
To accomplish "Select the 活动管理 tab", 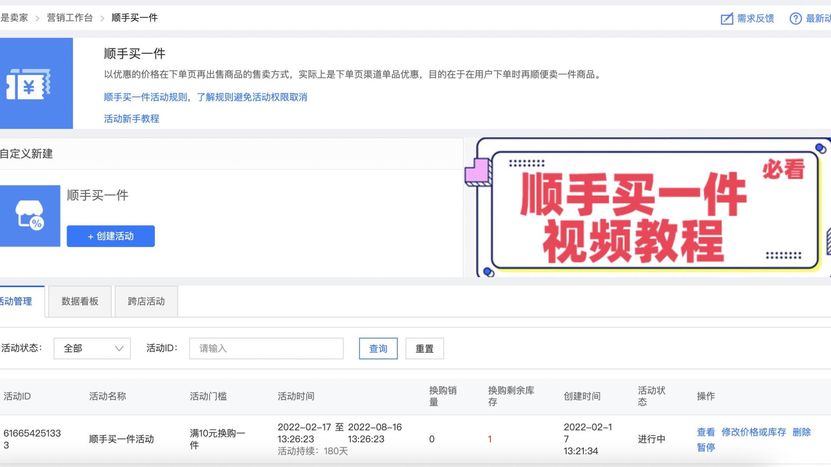I will (16, 301).
